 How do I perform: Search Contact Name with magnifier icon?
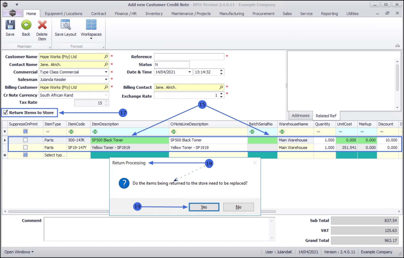106,64
